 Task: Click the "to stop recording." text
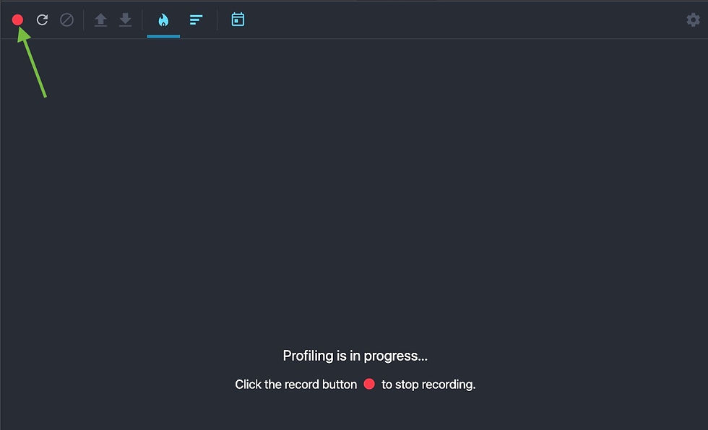coord(428,385)
